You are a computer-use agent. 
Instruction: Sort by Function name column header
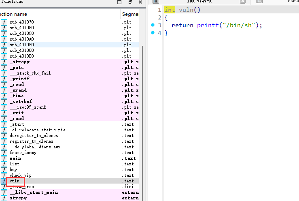60,14
